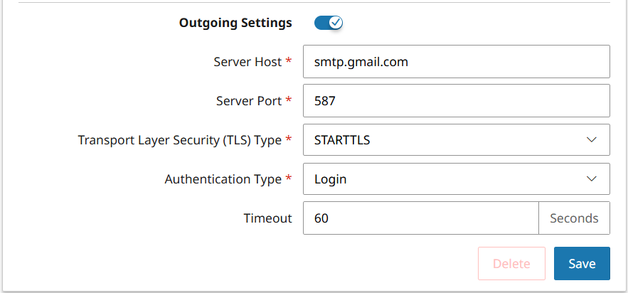The height and width of the screenshot is (293, 628).
Task: Click the Server Port field showing 587
Action: click(x=456, y=100)
